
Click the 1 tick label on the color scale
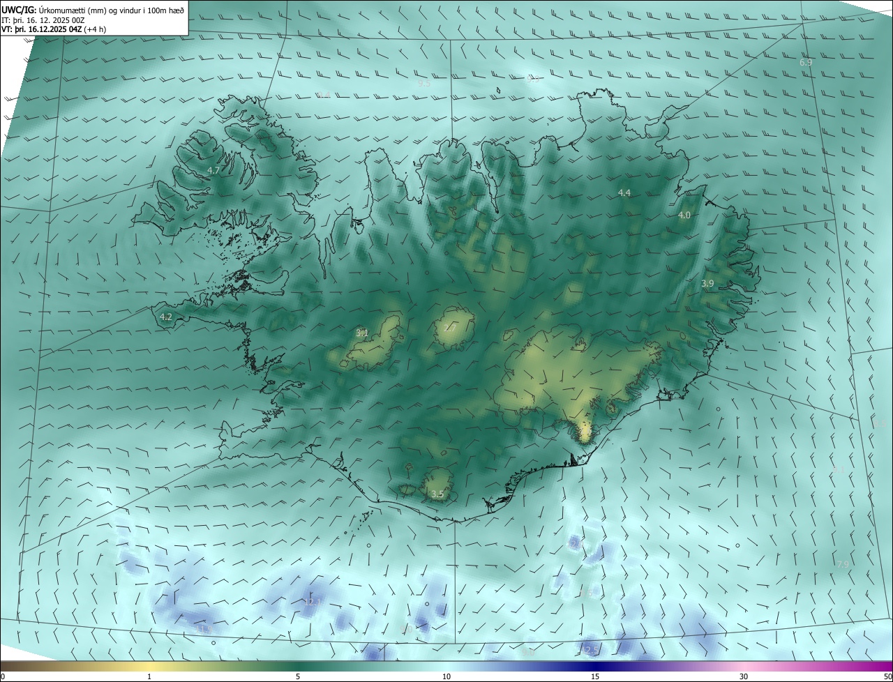point(149,676)
